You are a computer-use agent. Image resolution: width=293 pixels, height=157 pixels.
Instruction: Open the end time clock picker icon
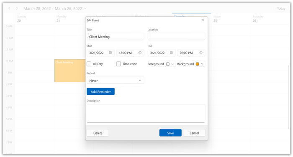(200, 53)
